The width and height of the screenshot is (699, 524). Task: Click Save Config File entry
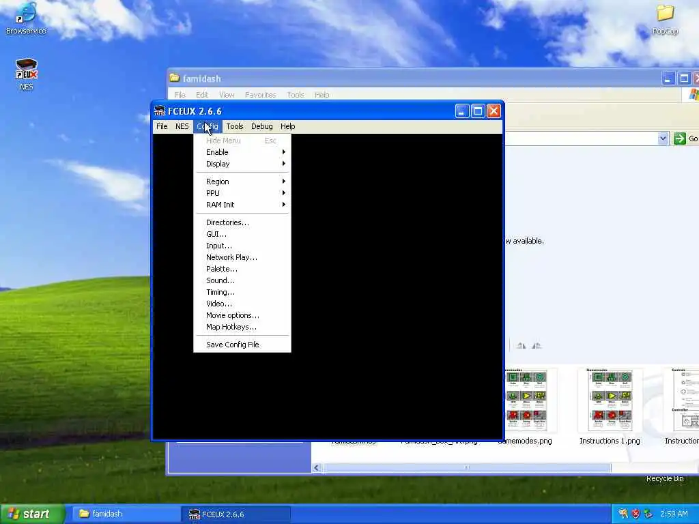[x=242, y=345]
